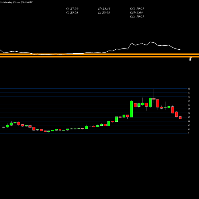Click the high price 'H: 28.43'
The image size is (199, 199).
(x=104, y=9)
